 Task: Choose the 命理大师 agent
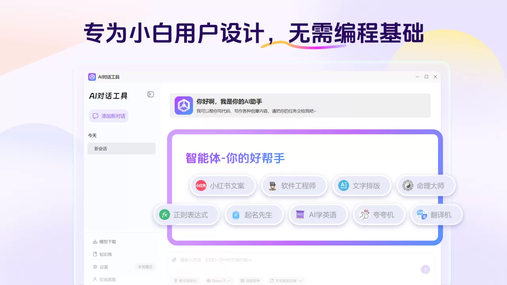(x=426, y=186)
